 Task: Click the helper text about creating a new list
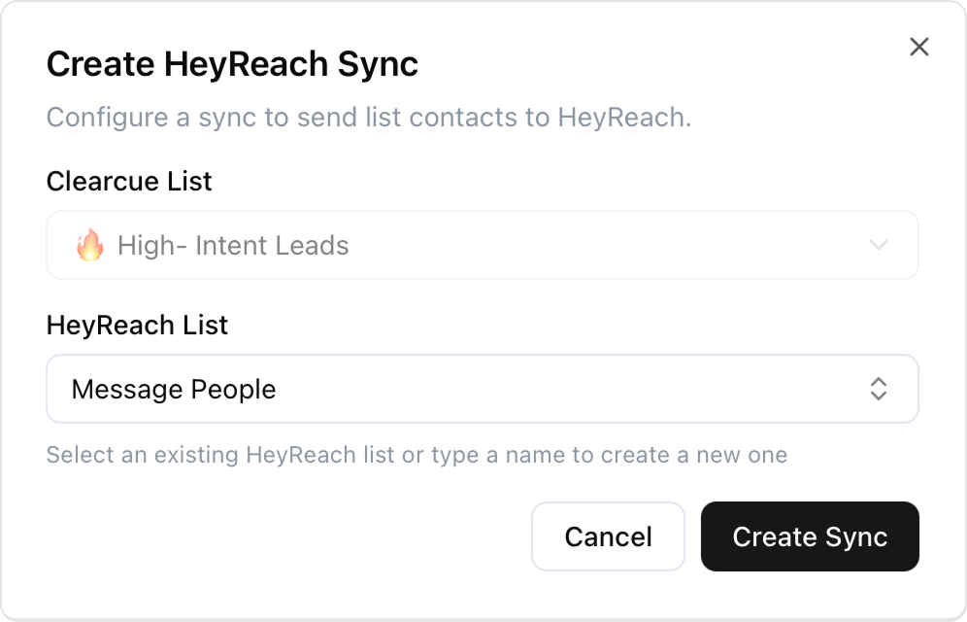pyautogui.click(x=417, y=455)
